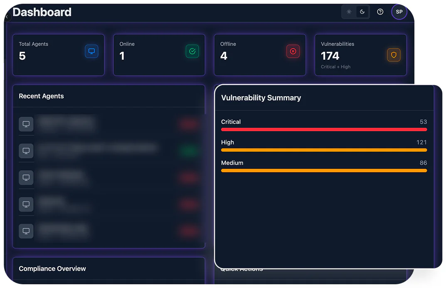Click the orange shield icon in Vulnerabilities card

click(394, 55)
